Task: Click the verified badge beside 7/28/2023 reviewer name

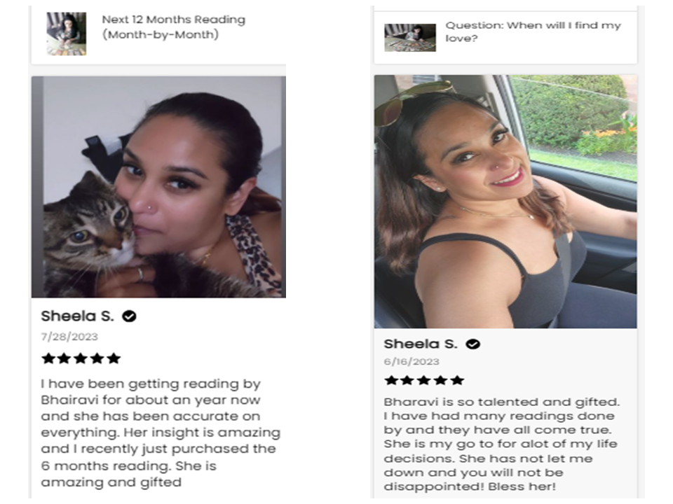Action: pos(129,316)
